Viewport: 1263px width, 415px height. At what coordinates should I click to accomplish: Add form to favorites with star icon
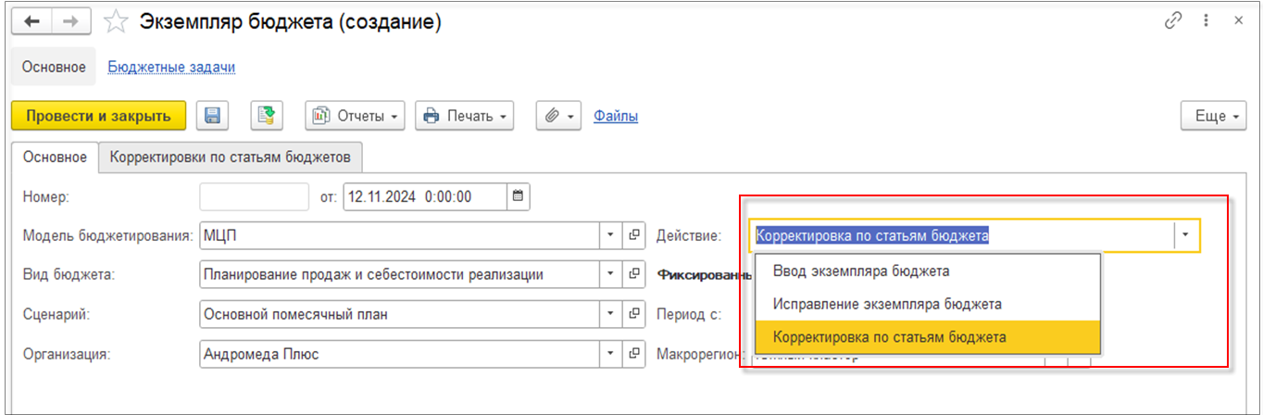pos(116,23)
